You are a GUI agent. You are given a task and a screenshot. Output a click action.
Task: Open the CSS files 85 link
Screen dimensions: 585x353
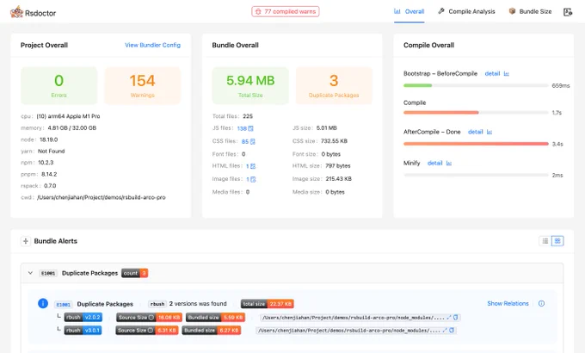[244, 141]
